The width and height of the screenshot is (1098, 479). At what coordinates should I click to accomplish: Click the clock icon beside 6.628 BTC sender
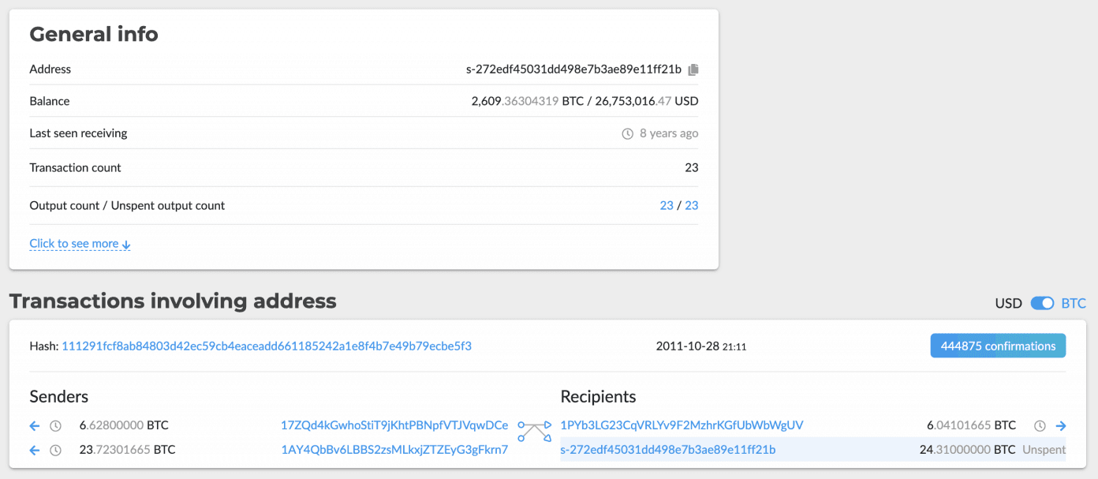coord(55,426)
